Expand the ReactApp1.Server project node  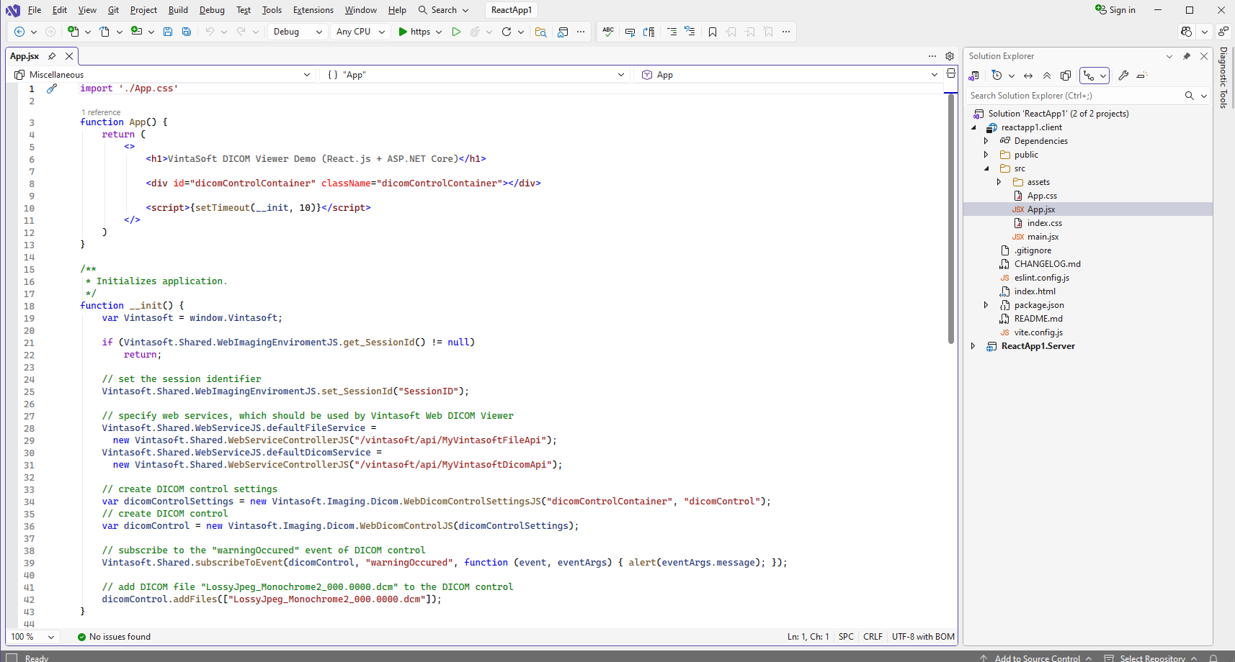(x=973, y=346)
